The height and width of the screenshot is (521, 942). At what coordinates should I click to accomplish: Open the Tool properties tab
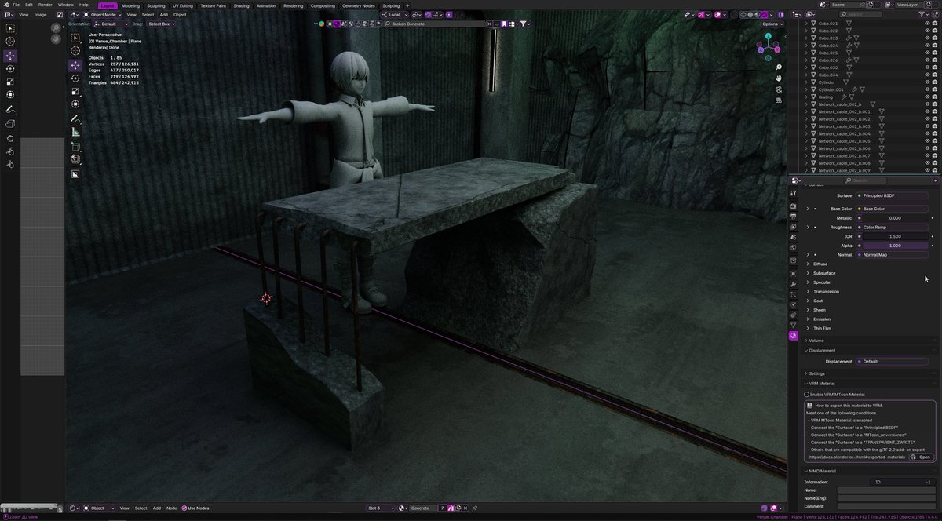coord(794,193)
